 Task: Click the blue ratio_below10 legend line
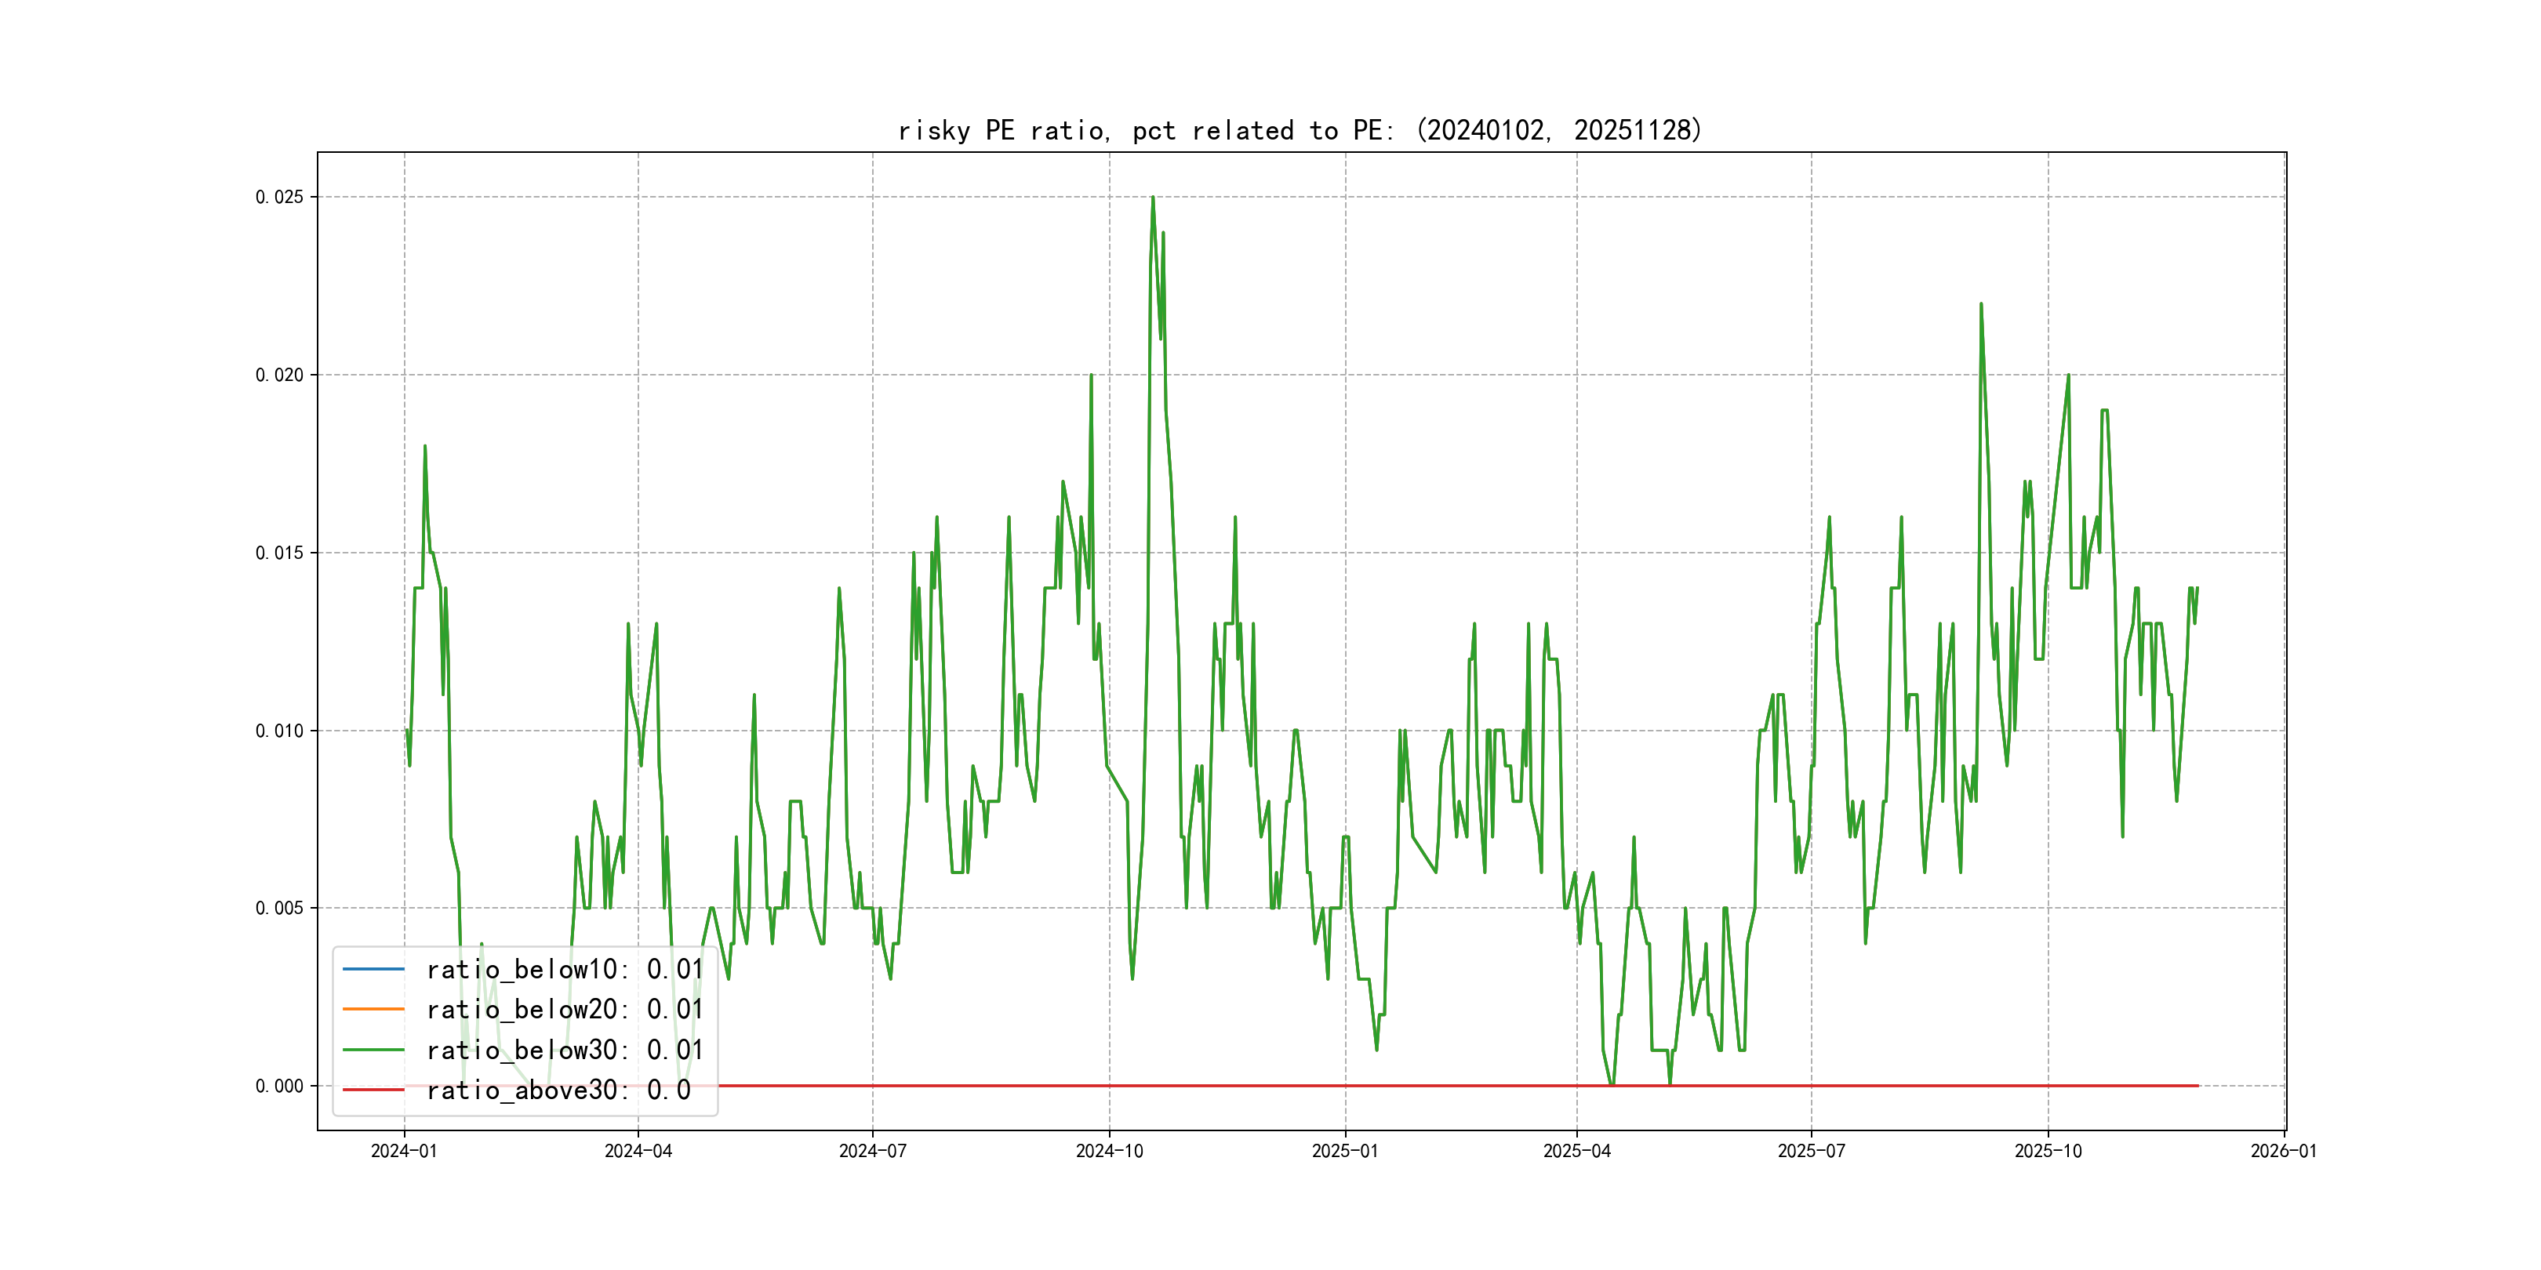point(373,969)
